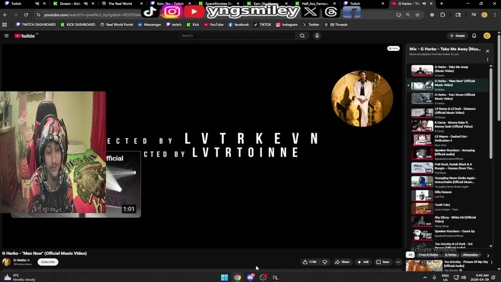Unmute the first Twitch tab
This screenshot has width=501, height=282.
pos(37,4)
